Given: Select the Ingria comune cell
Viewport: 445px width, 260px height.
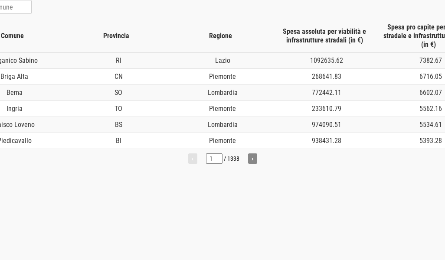Looking at the screenshot, I should [x=14, y=109].
